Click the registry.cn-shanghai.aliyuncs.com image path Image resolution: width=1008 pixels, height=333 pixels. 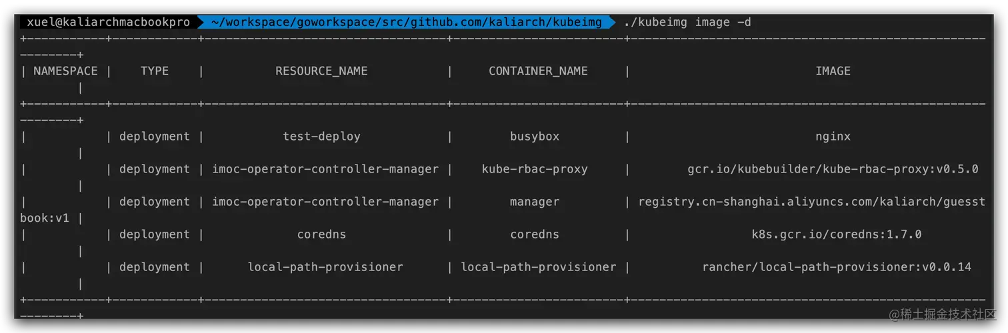(x=811, y=202)
